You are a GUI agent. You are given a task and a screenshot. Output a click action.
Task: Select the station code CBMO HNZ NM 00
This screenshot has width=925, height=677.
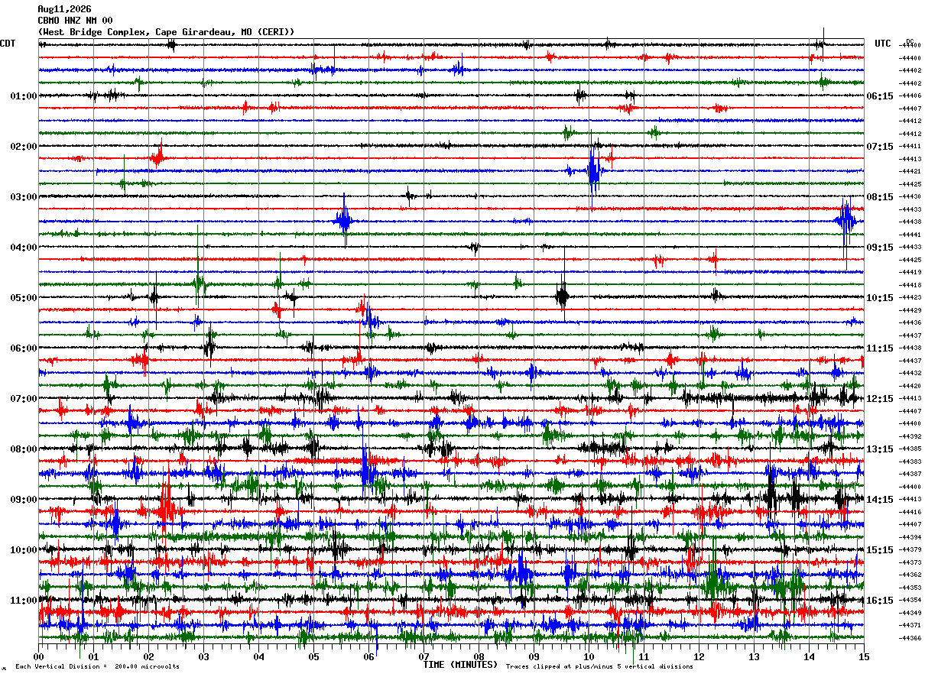[x=75, y=21]
